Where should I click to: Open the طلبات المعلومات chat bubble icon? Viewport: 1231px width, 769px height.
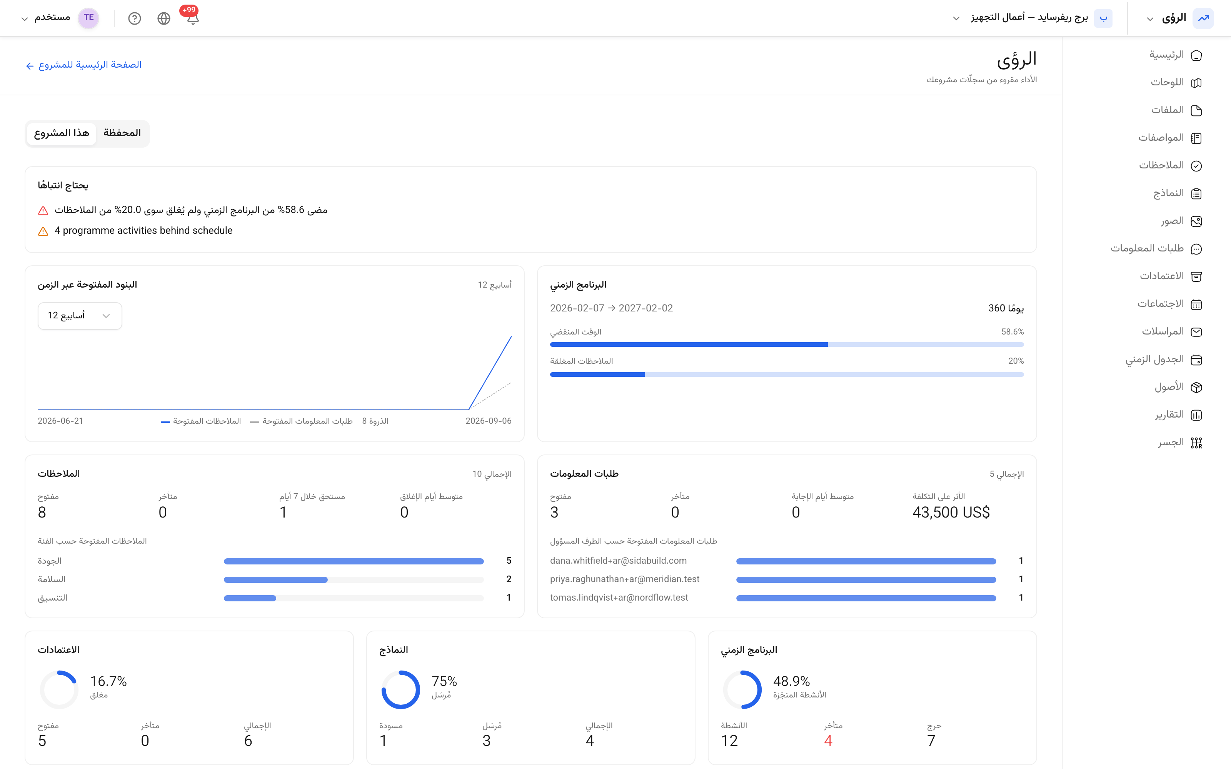point(1196,249)
